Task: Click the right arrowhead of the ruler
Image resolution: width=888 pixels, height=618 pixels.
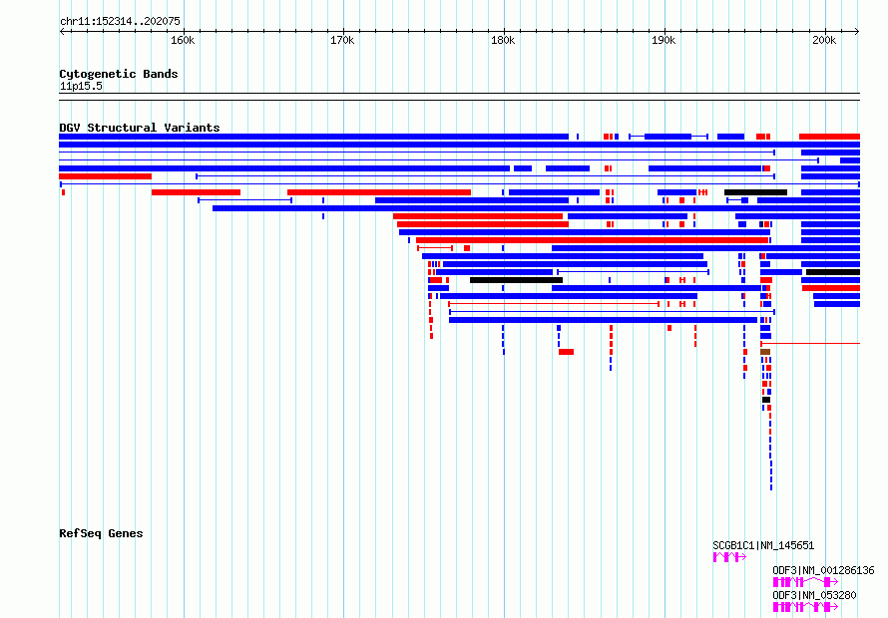Action: [x=857, y=31]
